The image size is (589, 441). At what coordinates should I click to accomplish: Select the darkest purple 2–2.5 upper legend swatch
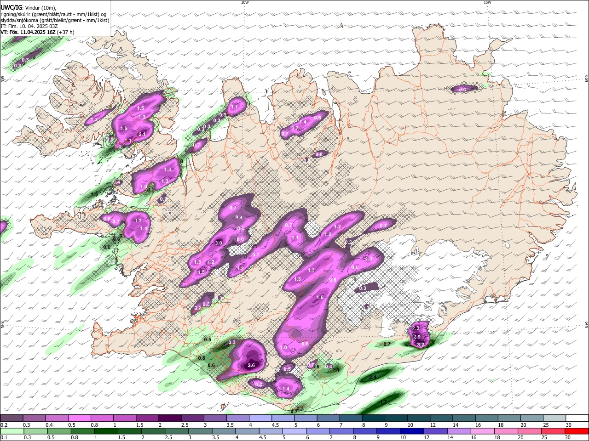[x=170, y=418]
